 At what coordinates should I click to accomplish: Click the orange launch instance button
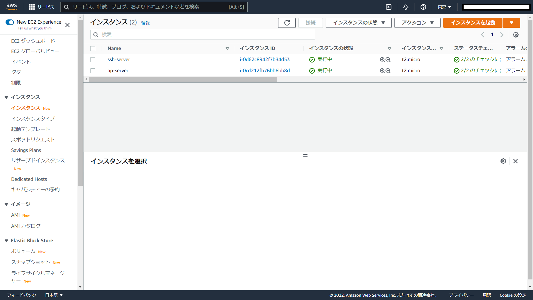click(472, 23)
